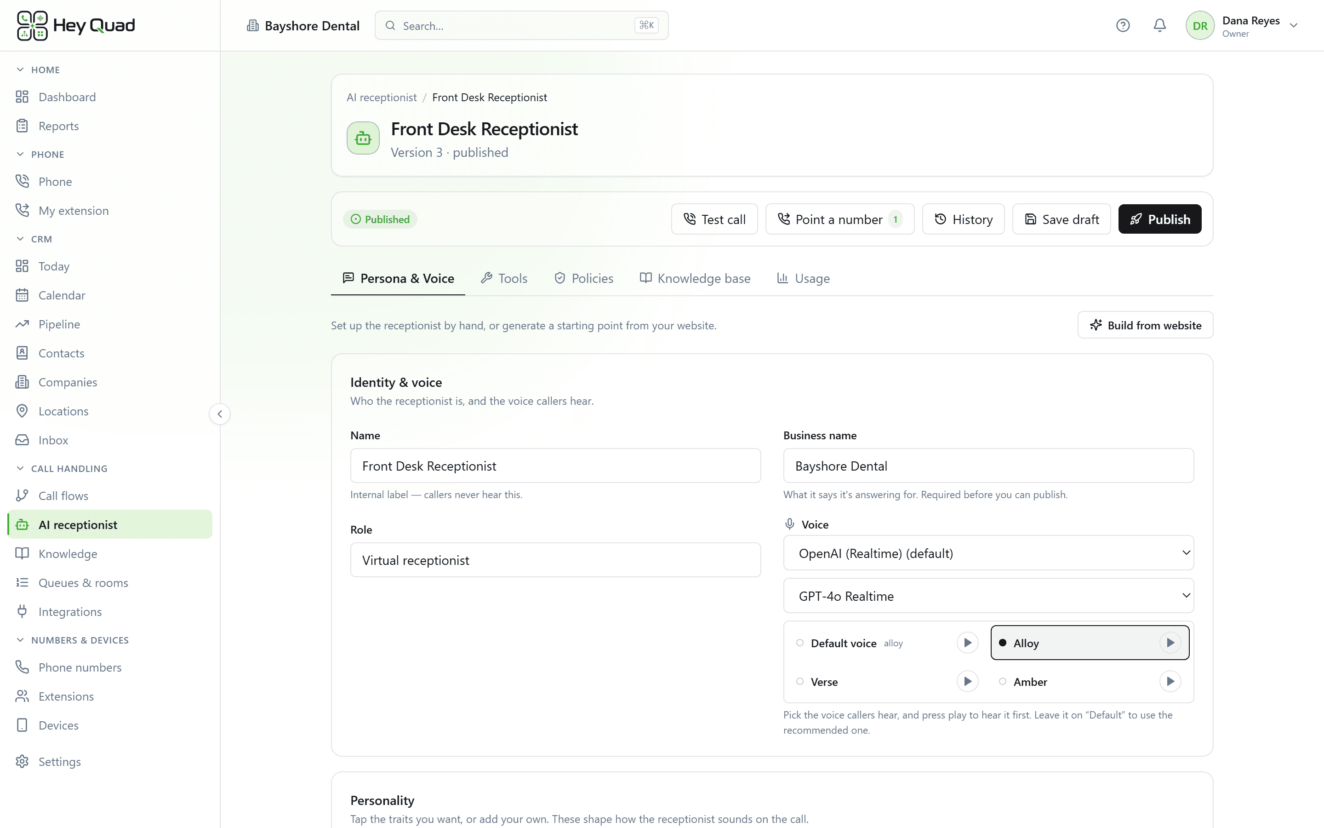Click the Dashboard sidebar icon
1324x828 pixels.
click(22, 97)
